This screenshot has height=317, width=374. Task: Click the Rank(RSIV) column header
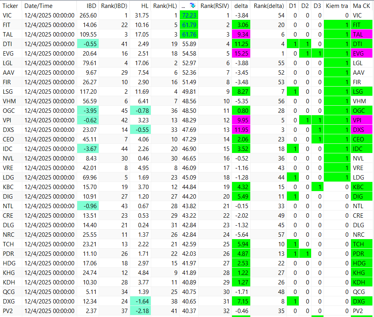tap(215, 6)
